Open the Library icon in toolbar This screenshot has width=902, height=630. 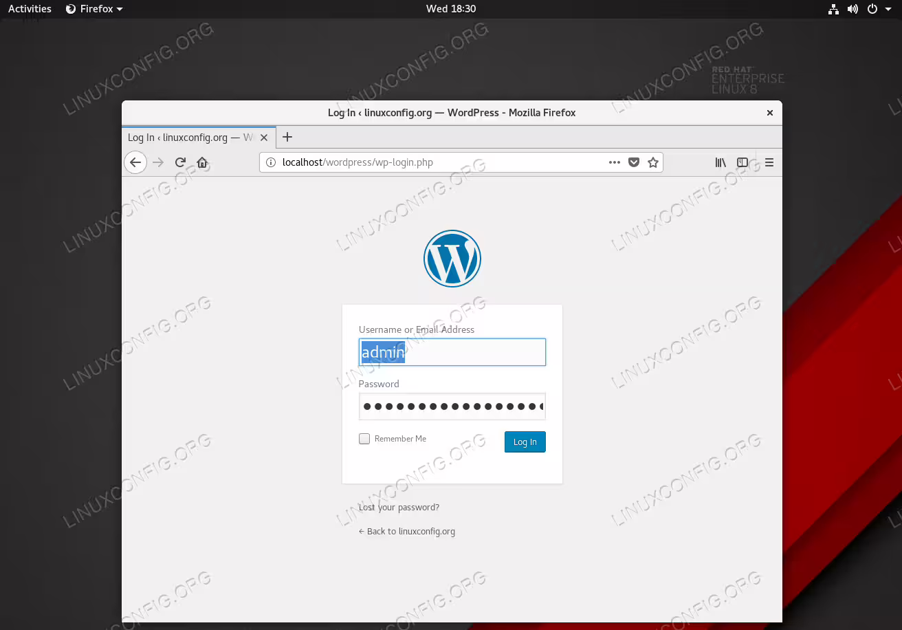[720, 162]
